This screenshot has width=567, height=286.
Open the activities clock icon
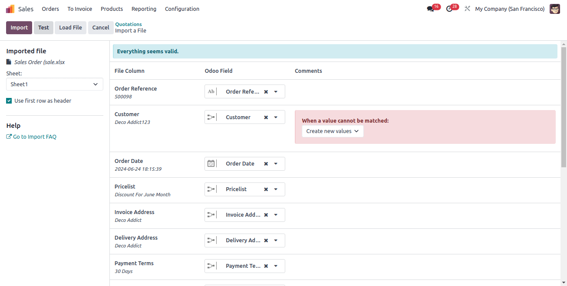tap(449, 9)
